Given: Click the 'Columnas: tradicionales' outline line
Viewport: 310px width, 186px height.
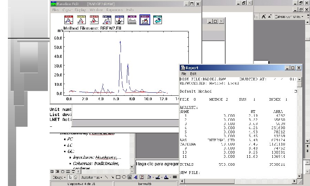Looking at the screenshot, I should pyautogui.click(x=96, y=164).
